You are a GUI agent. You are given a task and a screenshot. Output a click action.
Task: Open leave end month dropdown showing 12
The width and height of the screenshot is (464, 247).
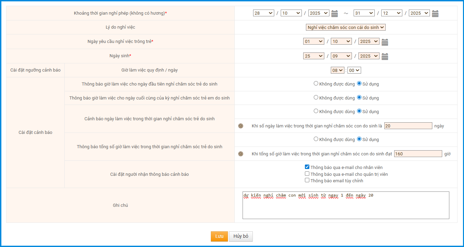pos(391,13)
